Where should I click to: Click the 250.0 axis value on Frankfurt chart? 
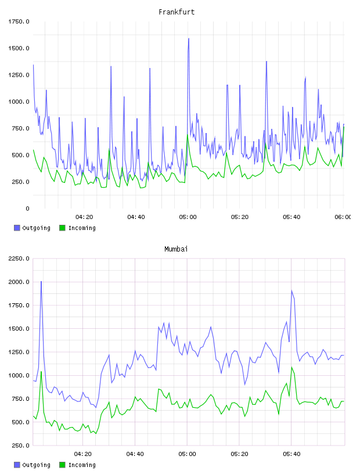pos(20,182)
